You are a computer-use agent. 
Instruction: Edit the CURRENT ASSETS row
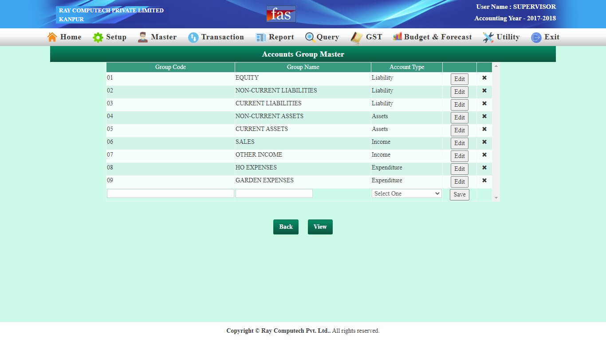460,131
